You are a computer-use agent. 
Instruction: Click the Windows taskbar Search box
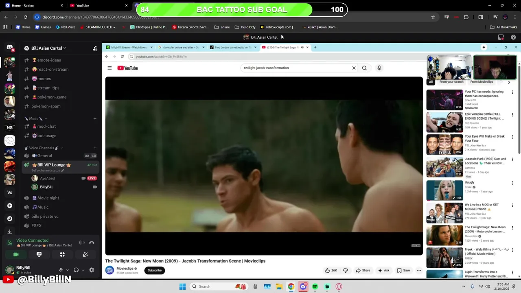219,286
